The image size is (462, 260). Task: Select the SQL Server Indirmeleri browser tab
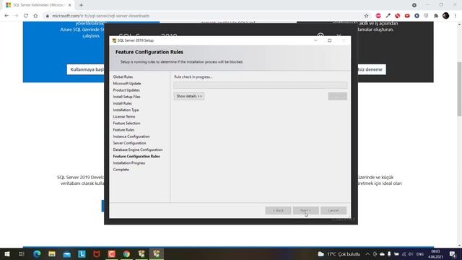coord(38,5)
